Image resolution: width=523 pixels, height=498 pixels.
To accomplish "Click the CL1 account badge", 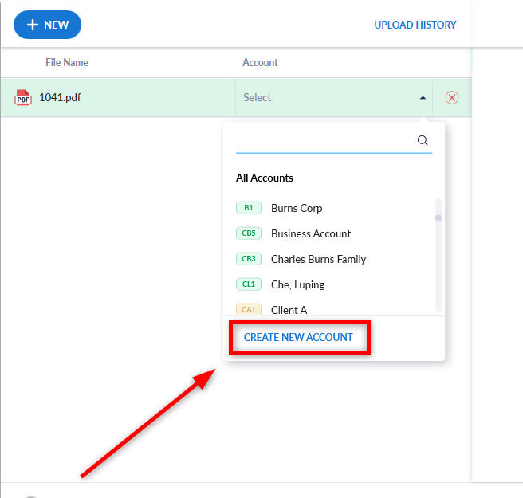I will 249,284.
